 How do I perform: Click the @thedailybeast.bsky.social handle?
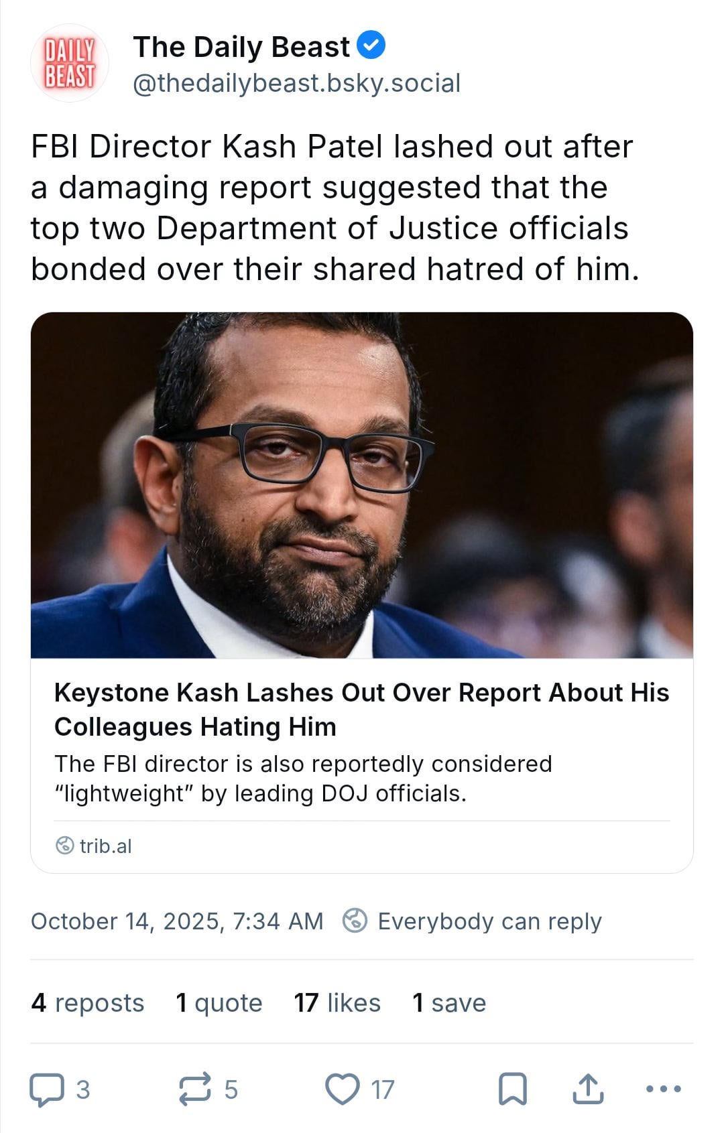296,83
